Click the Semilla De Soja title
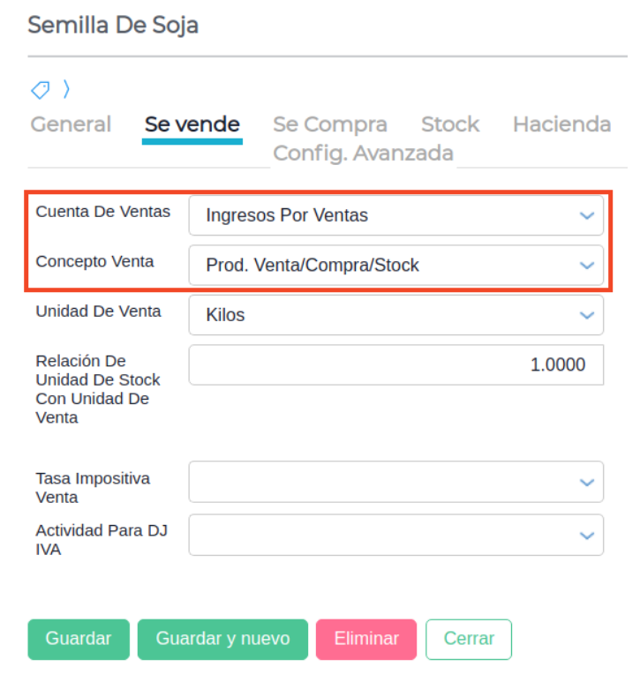Screen dimensions: 640x675 pos(113,26)
